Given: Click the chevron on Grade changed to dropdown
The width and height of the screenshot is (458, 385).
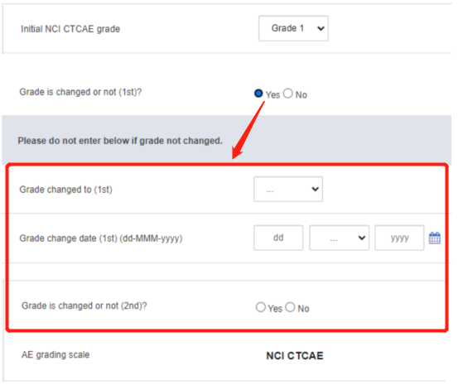Looking at the screenshot, I should (315, 190).
